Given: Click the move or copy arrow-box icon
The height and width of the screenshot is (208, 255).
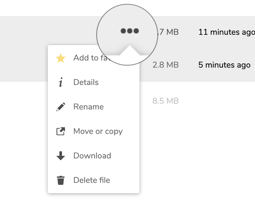Looking at the screenshot, I should click(61, 131).
